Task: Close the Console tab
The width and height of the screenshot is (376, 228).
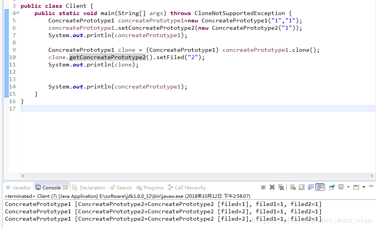Action: coord(65,187)
